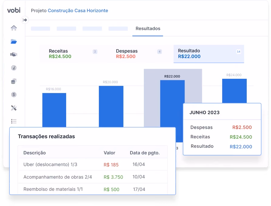Click the stacked coins icon
Image resolution: width=271 pixels, height=206 pixels.
(14, 81)
